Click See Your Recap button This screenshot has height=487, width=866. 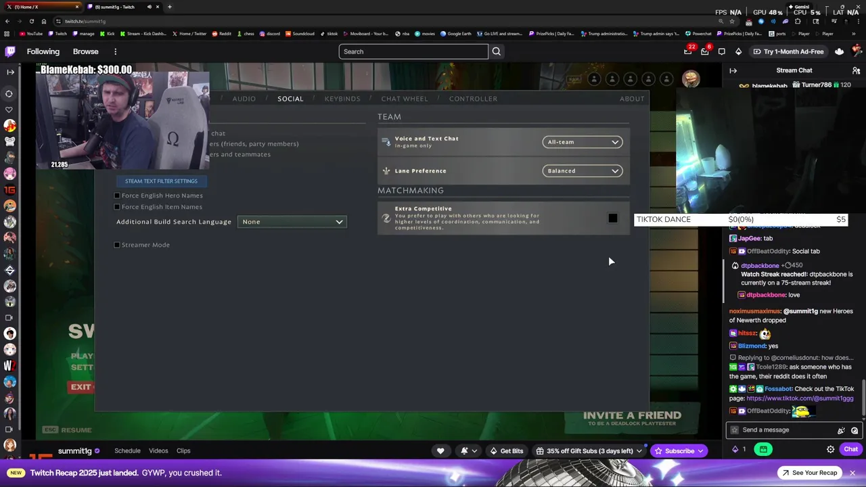point(808,473)
